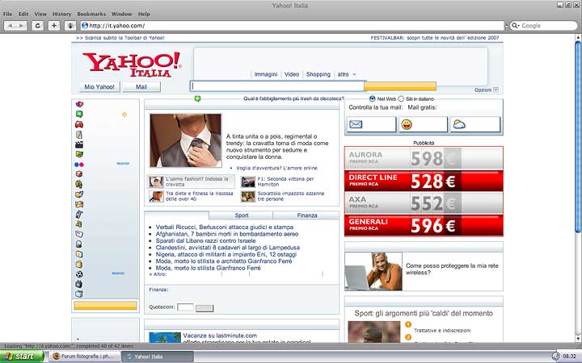Click the address bar URL field
This screenshot has width=582, height=363.
[292, 26]
